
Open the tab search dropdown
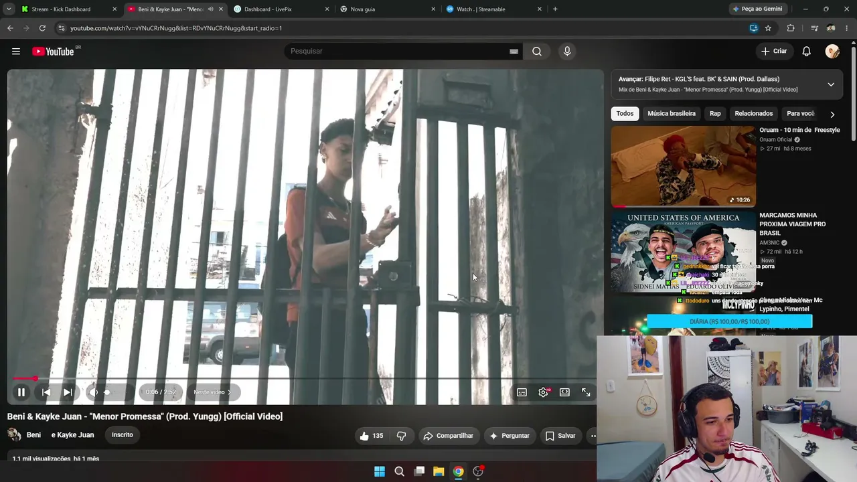[x=9, y=9]
